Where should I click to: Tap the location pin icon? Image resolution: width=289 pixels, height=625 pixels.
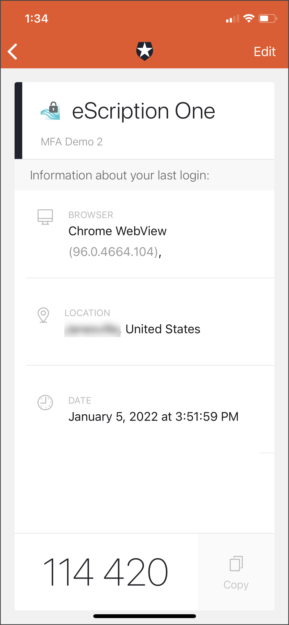[43, 315]
